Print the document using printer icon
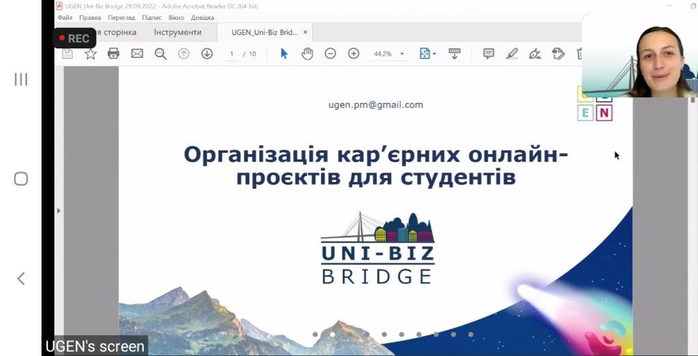 114,54
